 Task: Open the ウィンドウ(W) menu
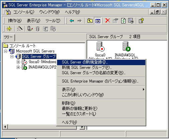click(x=49, y=12)
